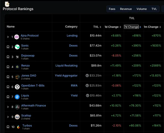Open the Dexes category in Sonic row
Viewport: 164px width, 133px height.
pyautogui.click(x=73, y=46)
